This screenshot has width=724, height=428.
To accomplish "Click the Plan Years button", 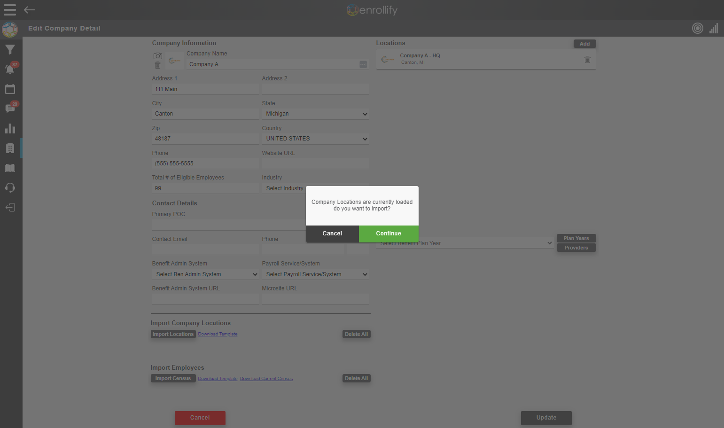I will pos(576,238).
